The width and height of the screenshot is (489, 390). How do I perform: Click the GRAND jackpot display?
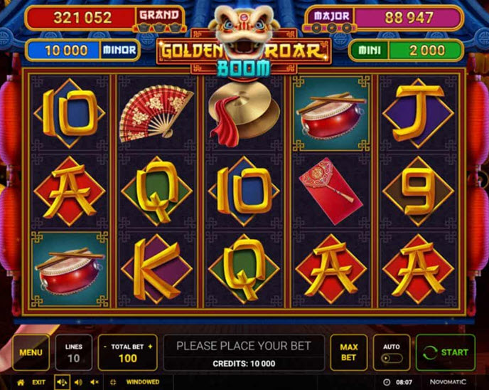point(104,18)
